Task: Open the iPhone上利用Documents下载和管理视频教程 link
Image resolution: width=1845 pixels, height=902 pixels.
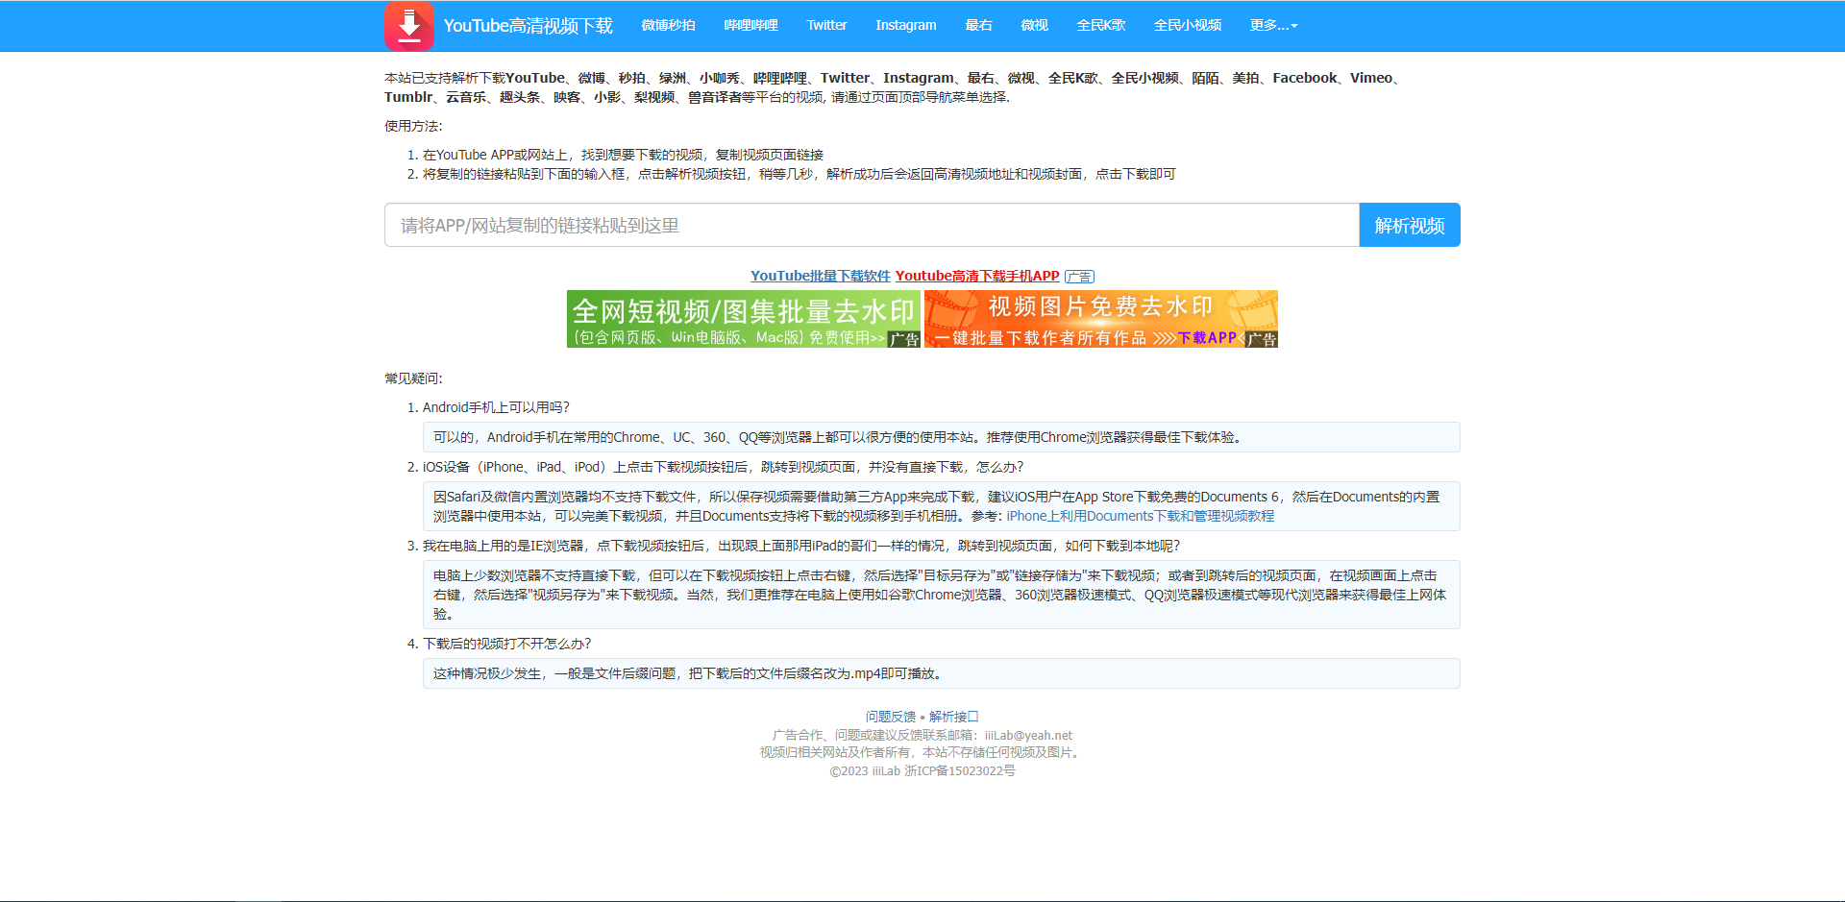Action: point(1141,516)
